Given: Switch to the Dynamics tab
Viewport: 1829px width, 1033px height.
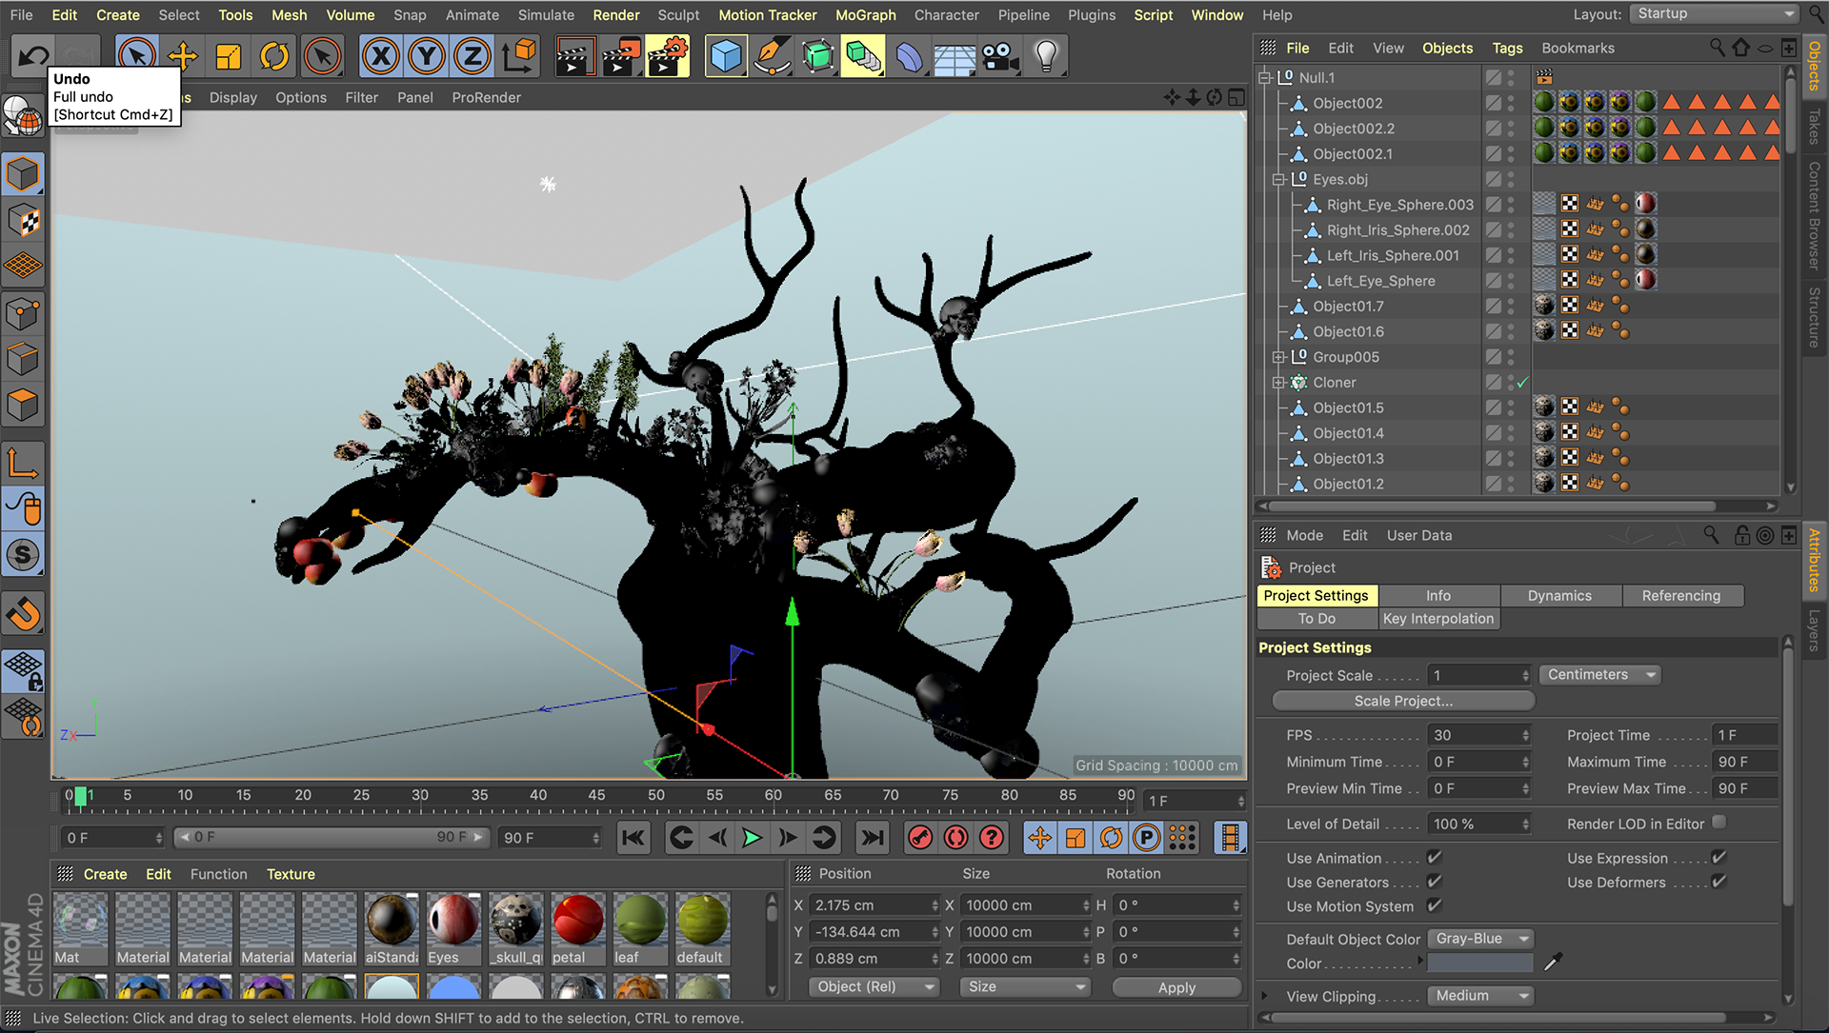Looking at the screenshot, I should point(1559,596).
